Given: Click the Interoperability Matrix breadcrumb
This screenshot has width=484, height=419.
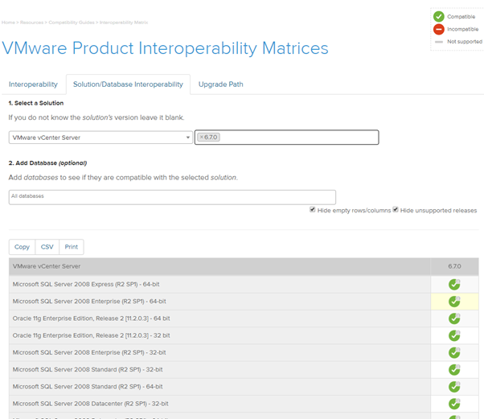Looking at the screenshot, I should point(124,23).
